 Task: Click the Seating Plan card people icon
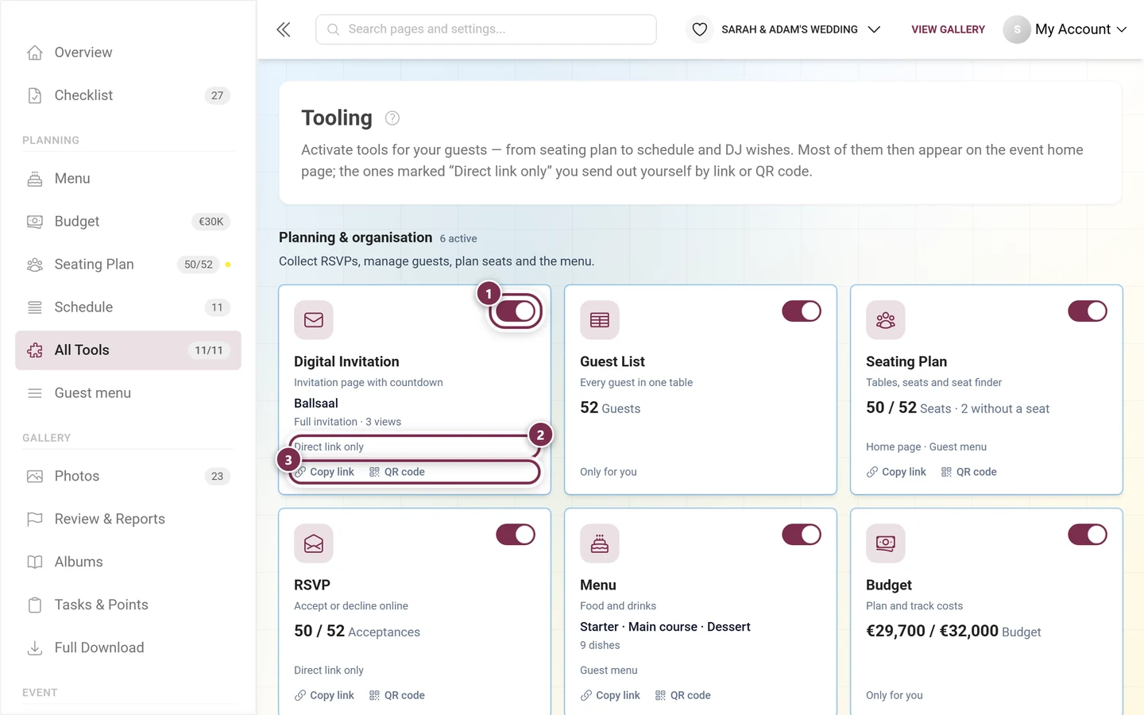click(x=886, y=320)
